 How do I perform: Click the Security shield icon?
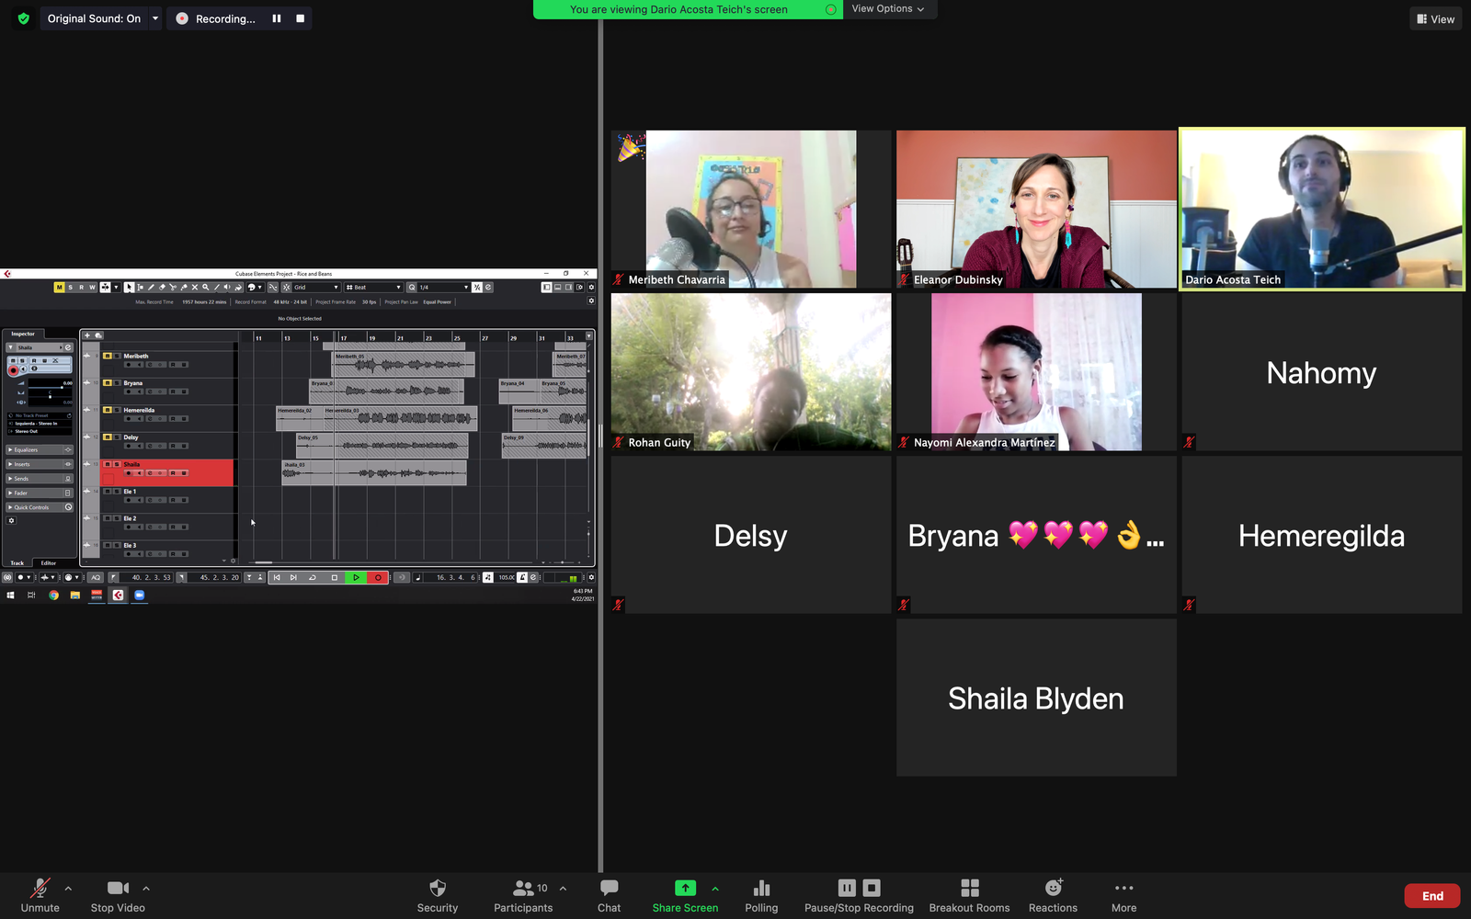click(x=438, y=888)
